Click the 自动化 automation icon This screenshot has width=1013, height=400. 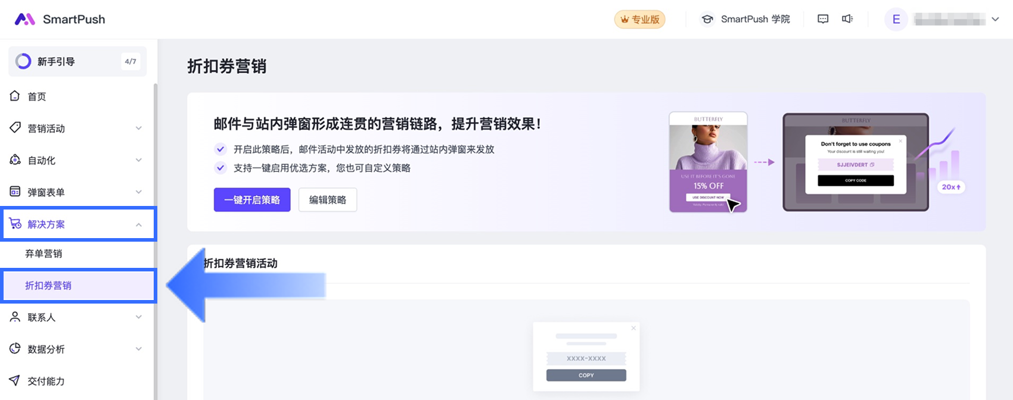(x=15, y=160)
